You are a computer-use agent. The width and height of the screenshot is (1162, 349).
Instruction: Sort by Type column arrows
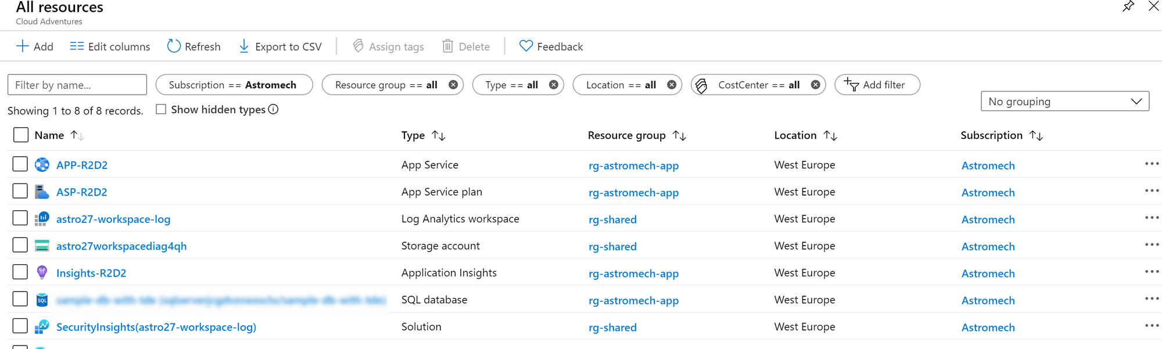(x=439, y=135)
